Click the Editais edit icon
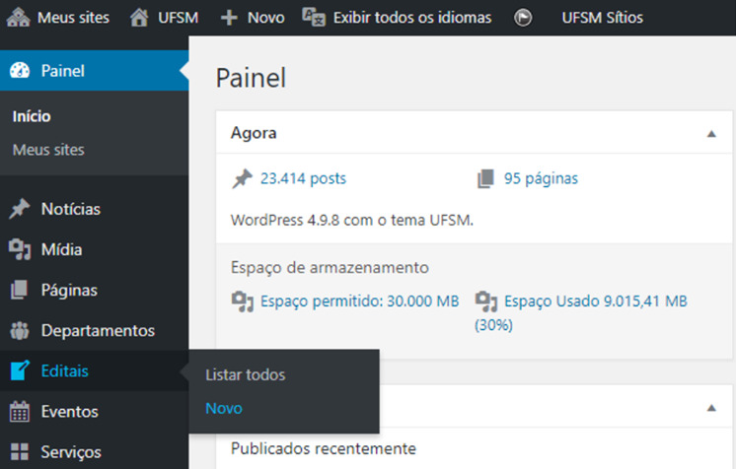Screen dimensions: 736x469 tap(19, 371)
